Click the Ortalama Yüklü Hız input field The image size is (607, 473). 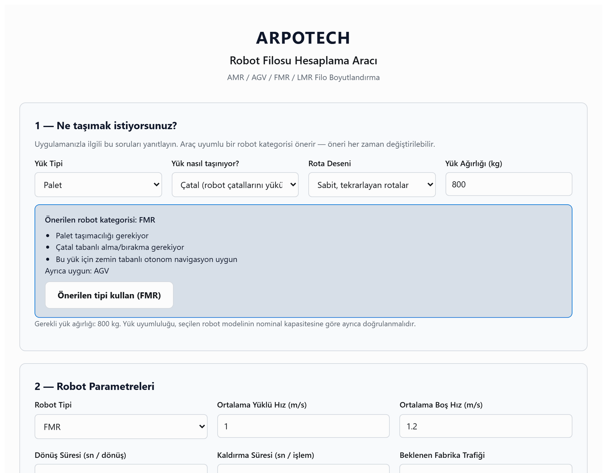[303, 426]
